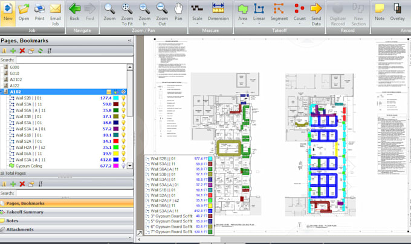Toggle lightbulb visibility for Wall H2A F s2

point(123,148)
